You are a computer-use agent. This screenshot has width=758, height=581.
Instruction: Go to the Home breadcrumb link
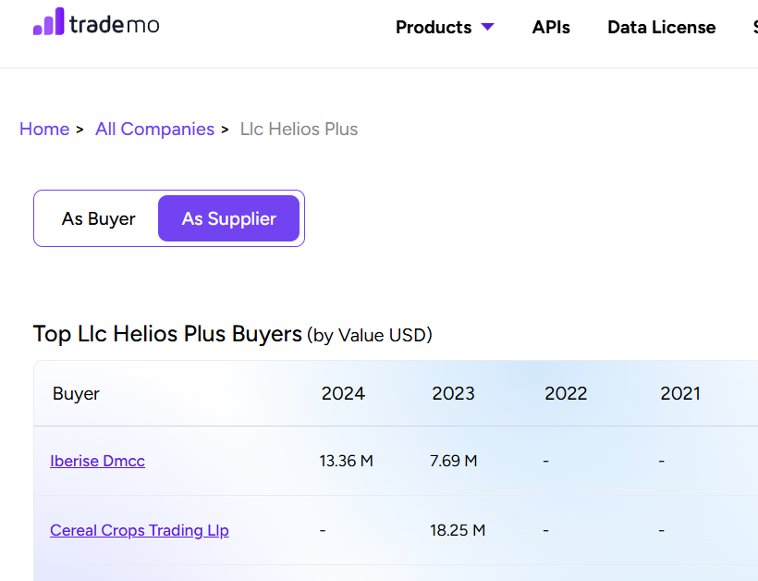tap(44, 130)
